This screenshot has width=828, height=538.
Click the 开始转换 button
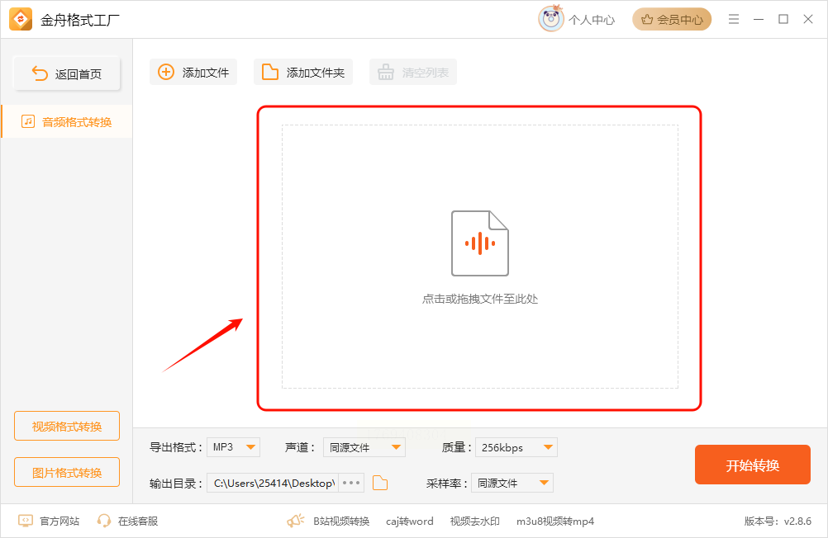pos(753,465)
